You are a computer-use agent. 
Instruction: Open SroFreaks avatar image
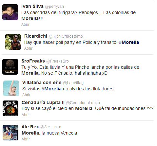pyautogui.click(x=10, y=67)
